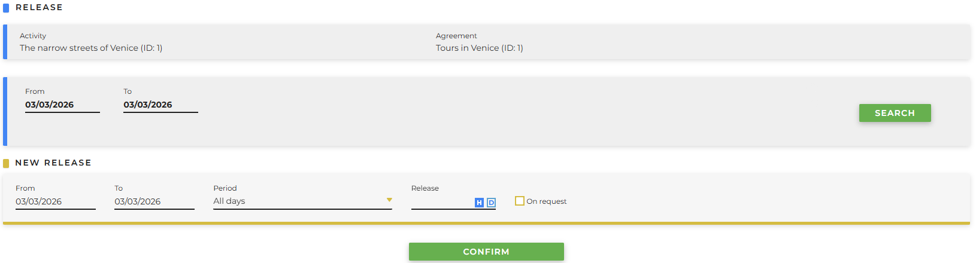Image resolution: width=979 pixels, height=263 pixels.
Task: Click the activity name The narrow streets of Venice
Action: coord(91,48)
